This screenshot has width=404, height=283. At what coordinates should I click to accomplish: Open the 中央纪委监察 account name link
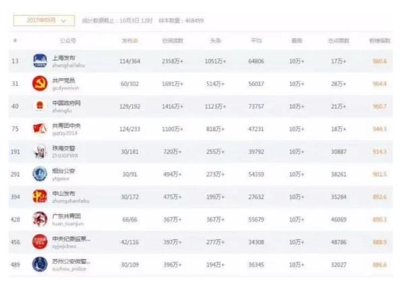(71, 239)
